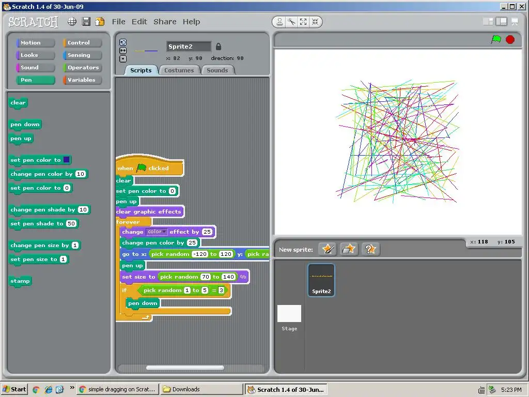The width and height of the screenshot is (529, 397).
Task: Select 'don't rotate' rotation style button
Action: pyautogui.click(x=123, y=59)
